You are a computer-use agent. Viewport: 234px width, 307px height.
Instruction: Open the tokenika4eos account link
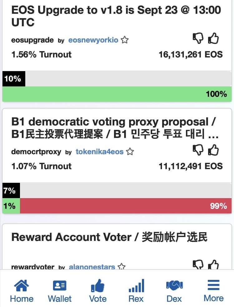tap(100, 152)
